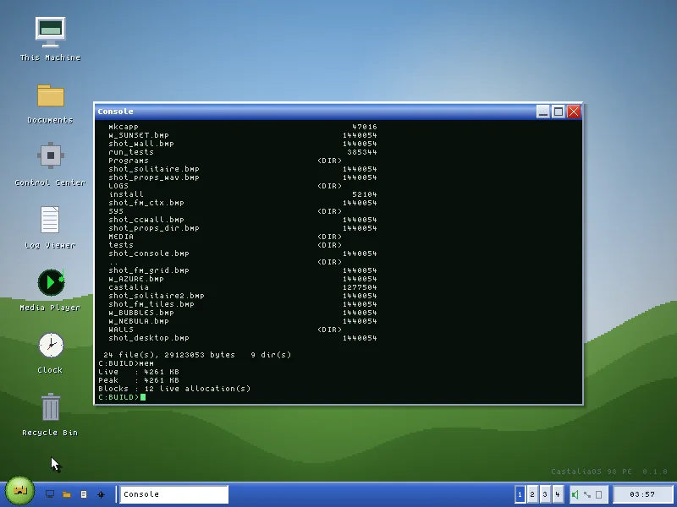This screenshot has height=507, width=677.
Task: Click W_AZURE.bmp in the listing
Action: click(x=136, y=279)
